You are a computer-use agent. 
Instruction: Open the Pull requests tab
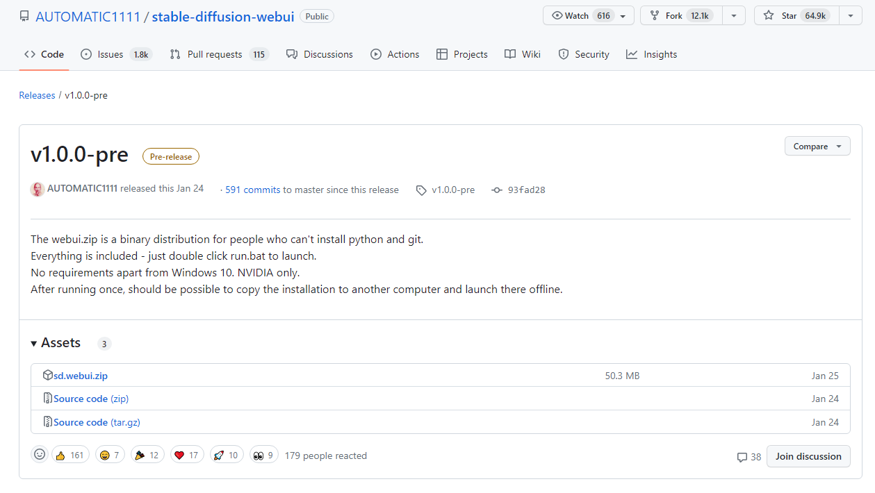(x=219, y=54)
